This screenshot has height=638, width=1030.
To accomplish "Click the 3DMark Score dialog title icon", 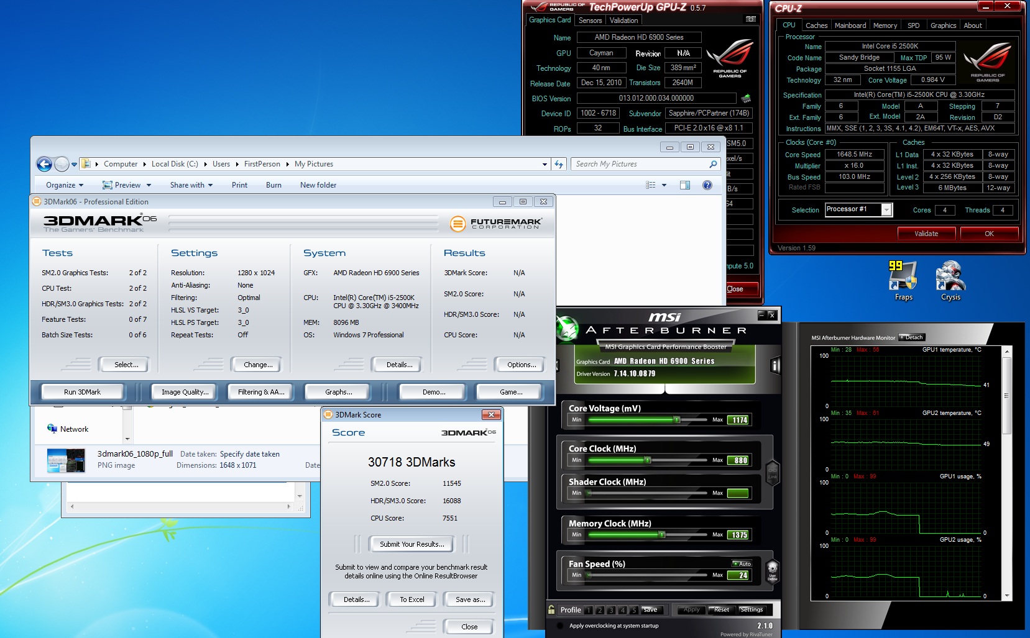I will click(x=328, y=414).
